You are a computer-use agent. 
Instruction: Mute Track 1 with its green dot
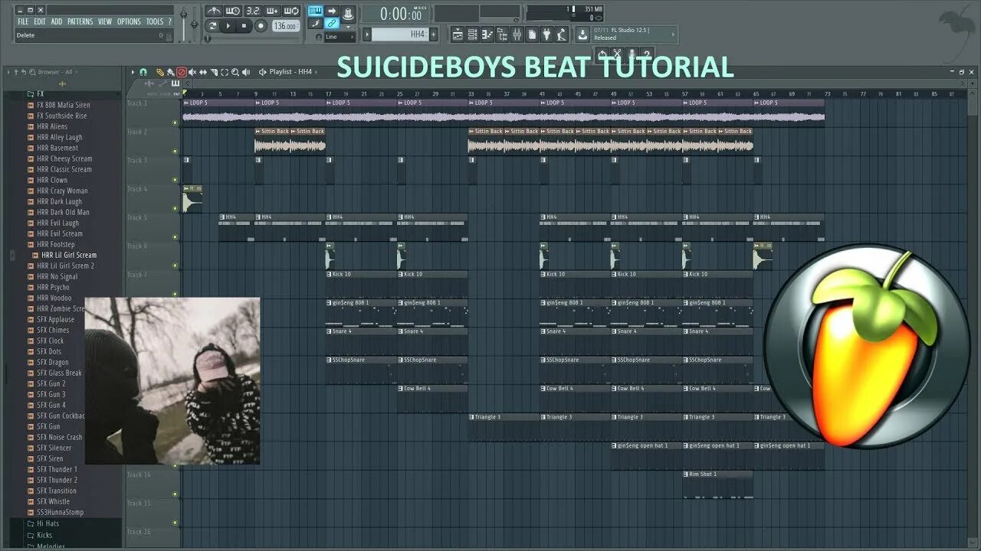point(175,122)
